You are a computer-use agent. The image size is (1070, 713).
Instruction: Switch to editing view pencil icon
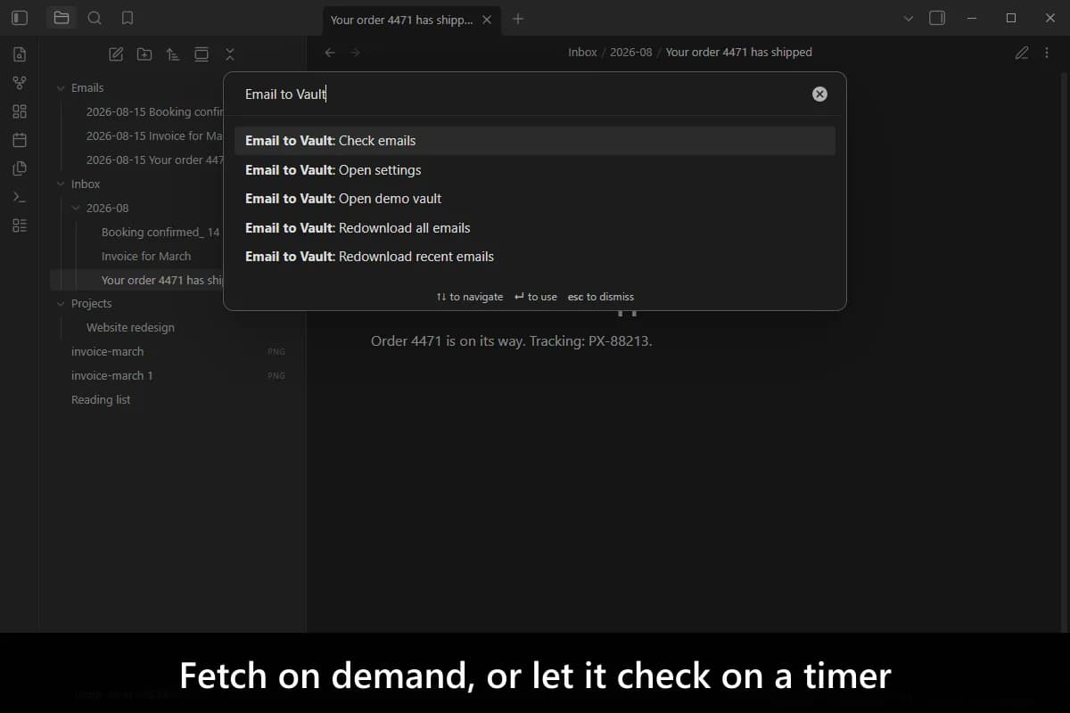[1022, 53]
